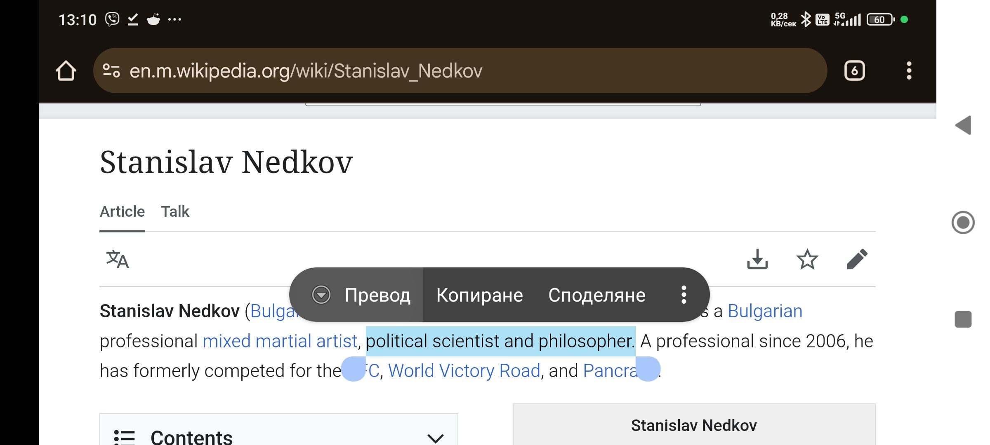Open the article language selector icon

(118, 259)
